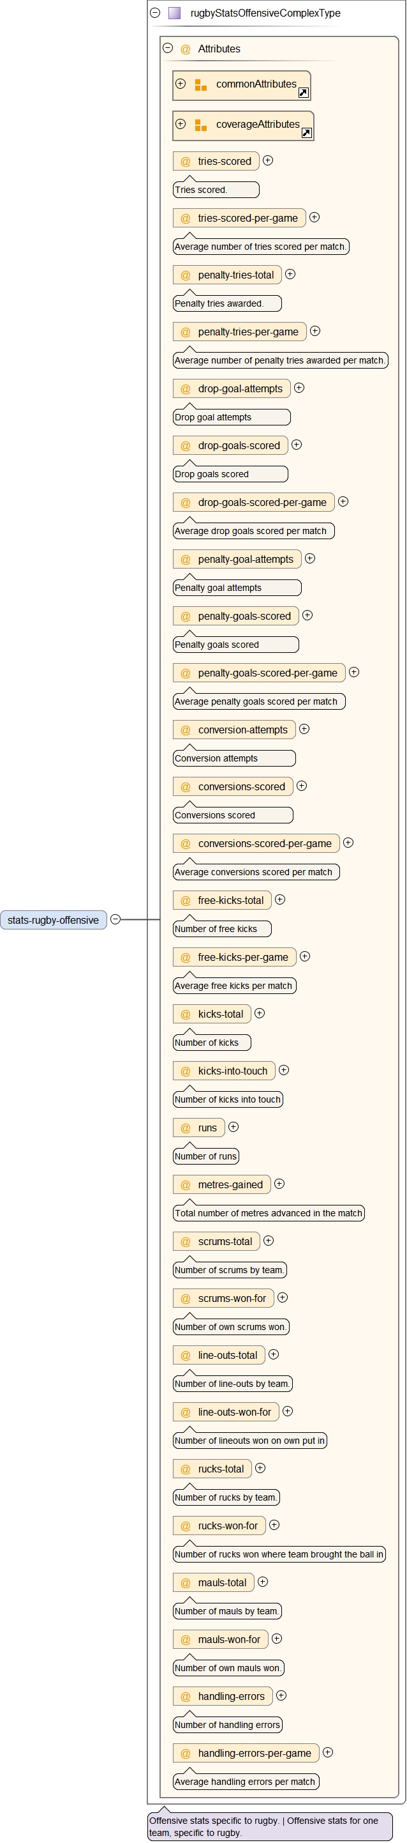The image size is (407, 1843).
Task: Click the @ icon beside Attributes header
Action: click(x=186, y=49)
